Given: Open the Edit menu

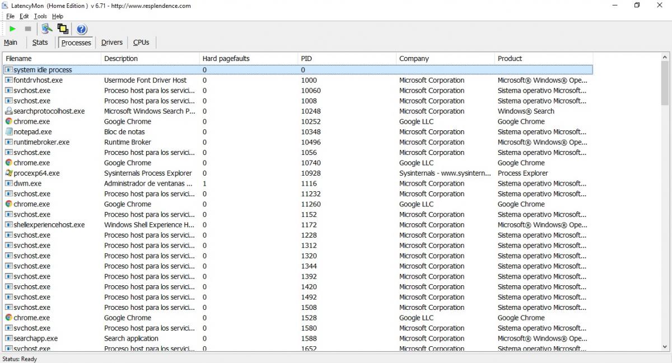Looking at the screenshot, I should (24, 16).
